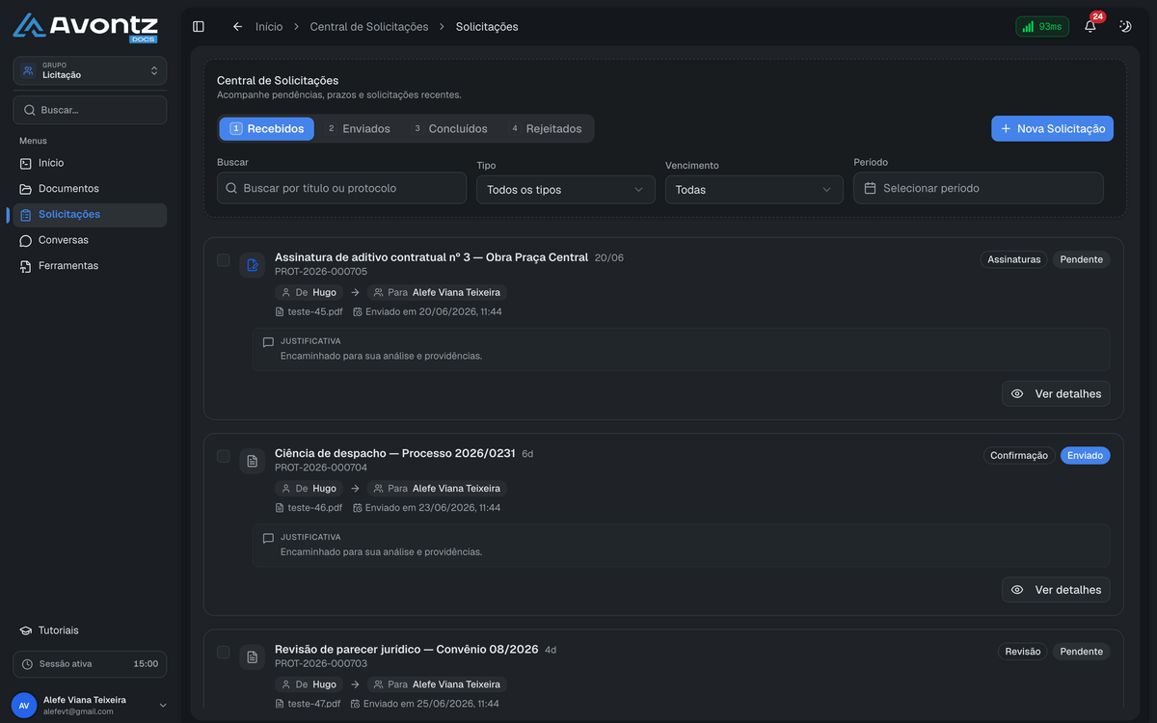
Task: Open Solicitações in the sidebar
Action: coord(90,214)
